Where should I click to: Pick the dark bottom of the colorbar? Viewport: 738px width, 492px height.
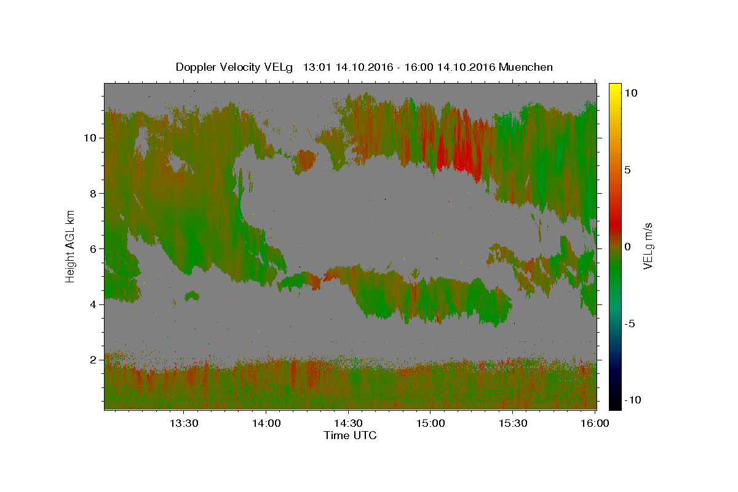coord(615,403)
